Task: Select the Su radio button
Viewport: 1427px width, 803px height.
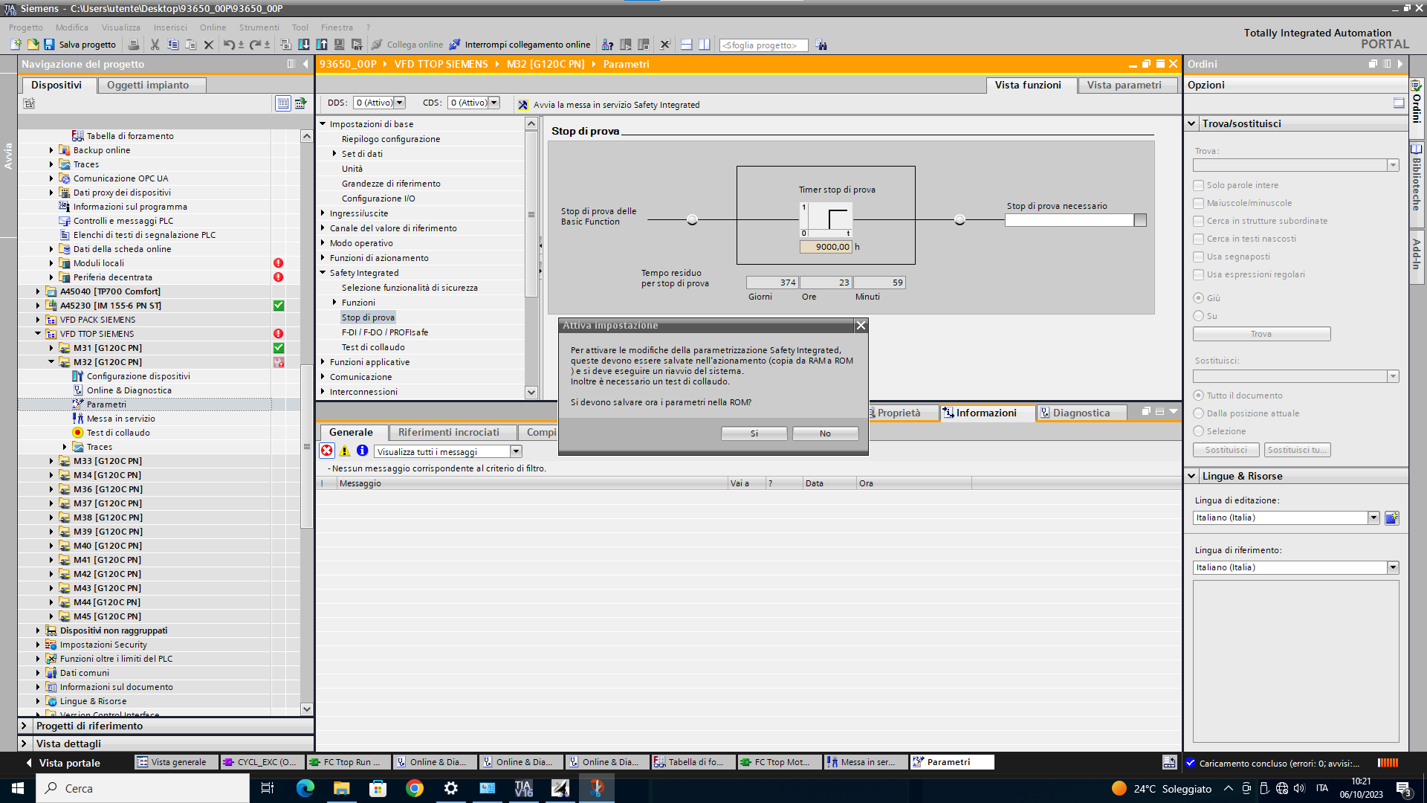Action: 1198,316
